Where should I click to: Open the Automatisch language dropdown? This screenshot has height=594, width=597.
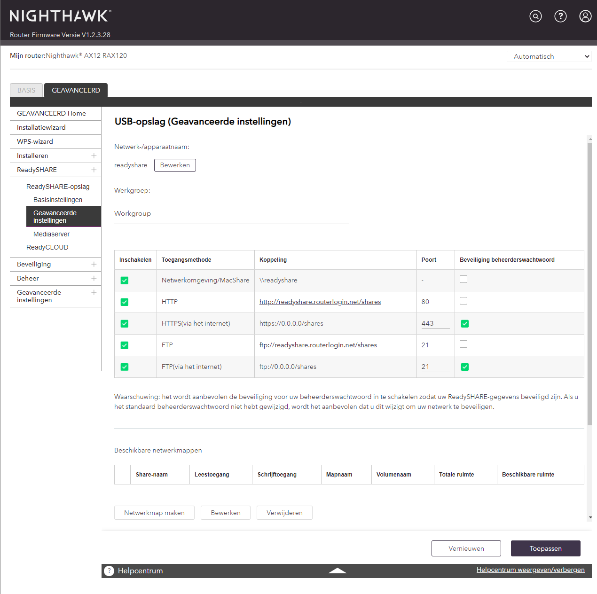(x=549, y=56)
